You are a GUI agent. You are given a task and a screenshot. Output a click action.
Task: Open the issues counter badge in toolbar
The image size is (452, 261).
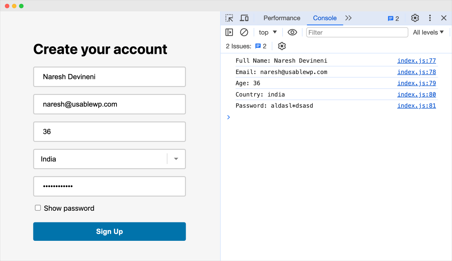pos(393,18)
